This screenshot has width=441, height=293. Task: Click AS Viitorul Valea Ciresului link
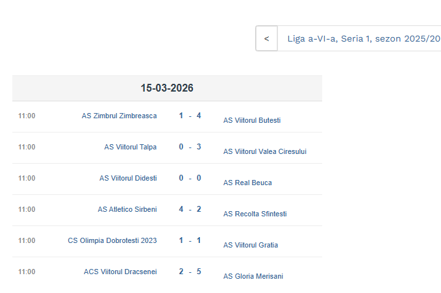coord(265,151)
